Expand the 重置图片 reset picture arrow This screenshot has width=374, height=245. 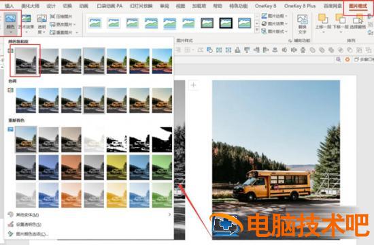point(77,32)
